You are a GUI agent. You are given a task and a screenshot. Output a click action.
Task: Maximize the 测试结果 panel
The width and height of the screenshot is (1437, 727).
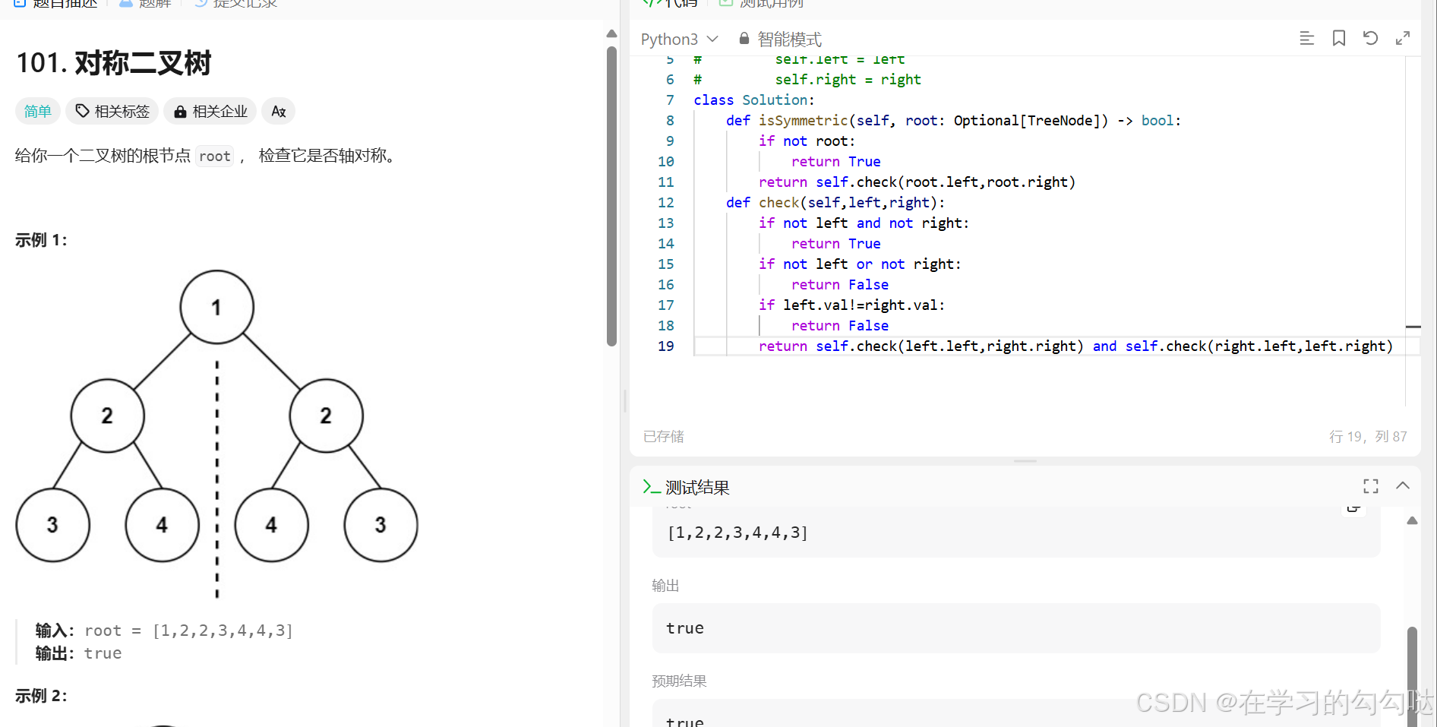[1370, 486]
